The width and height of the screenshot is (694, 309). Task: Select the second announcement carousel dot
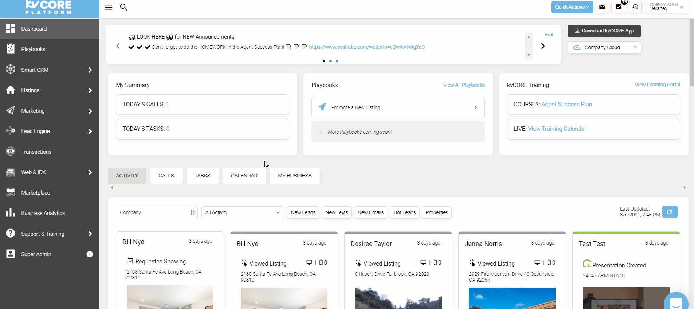330,61
